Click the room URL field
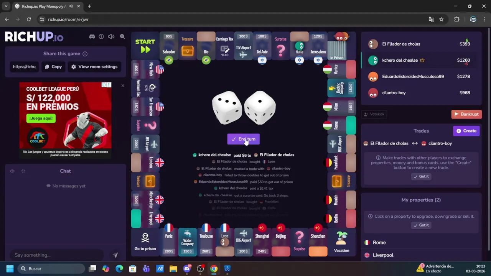The image size is (491, 276). tap(24, 67)
